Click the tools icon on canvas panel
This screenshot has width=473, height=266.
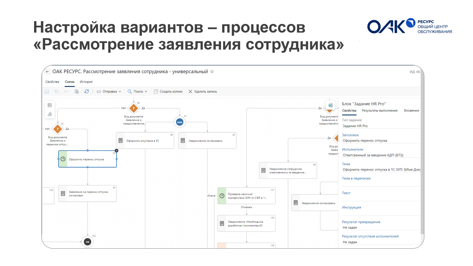[50, 114]
